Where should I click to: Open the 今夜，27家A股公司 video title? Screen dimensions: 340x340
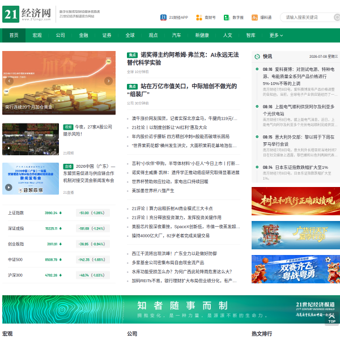pyautogui.click(x=88, y=130)
